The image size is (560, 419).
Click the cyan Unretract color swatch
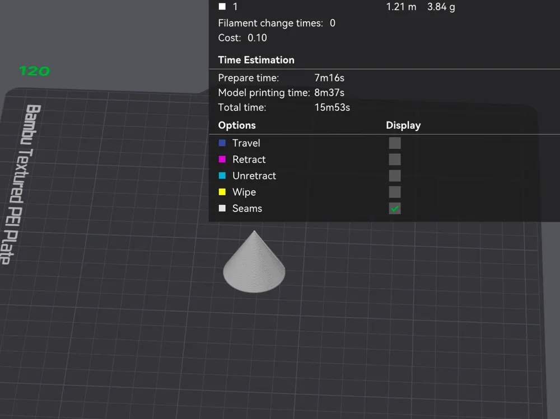coord(222,176)
